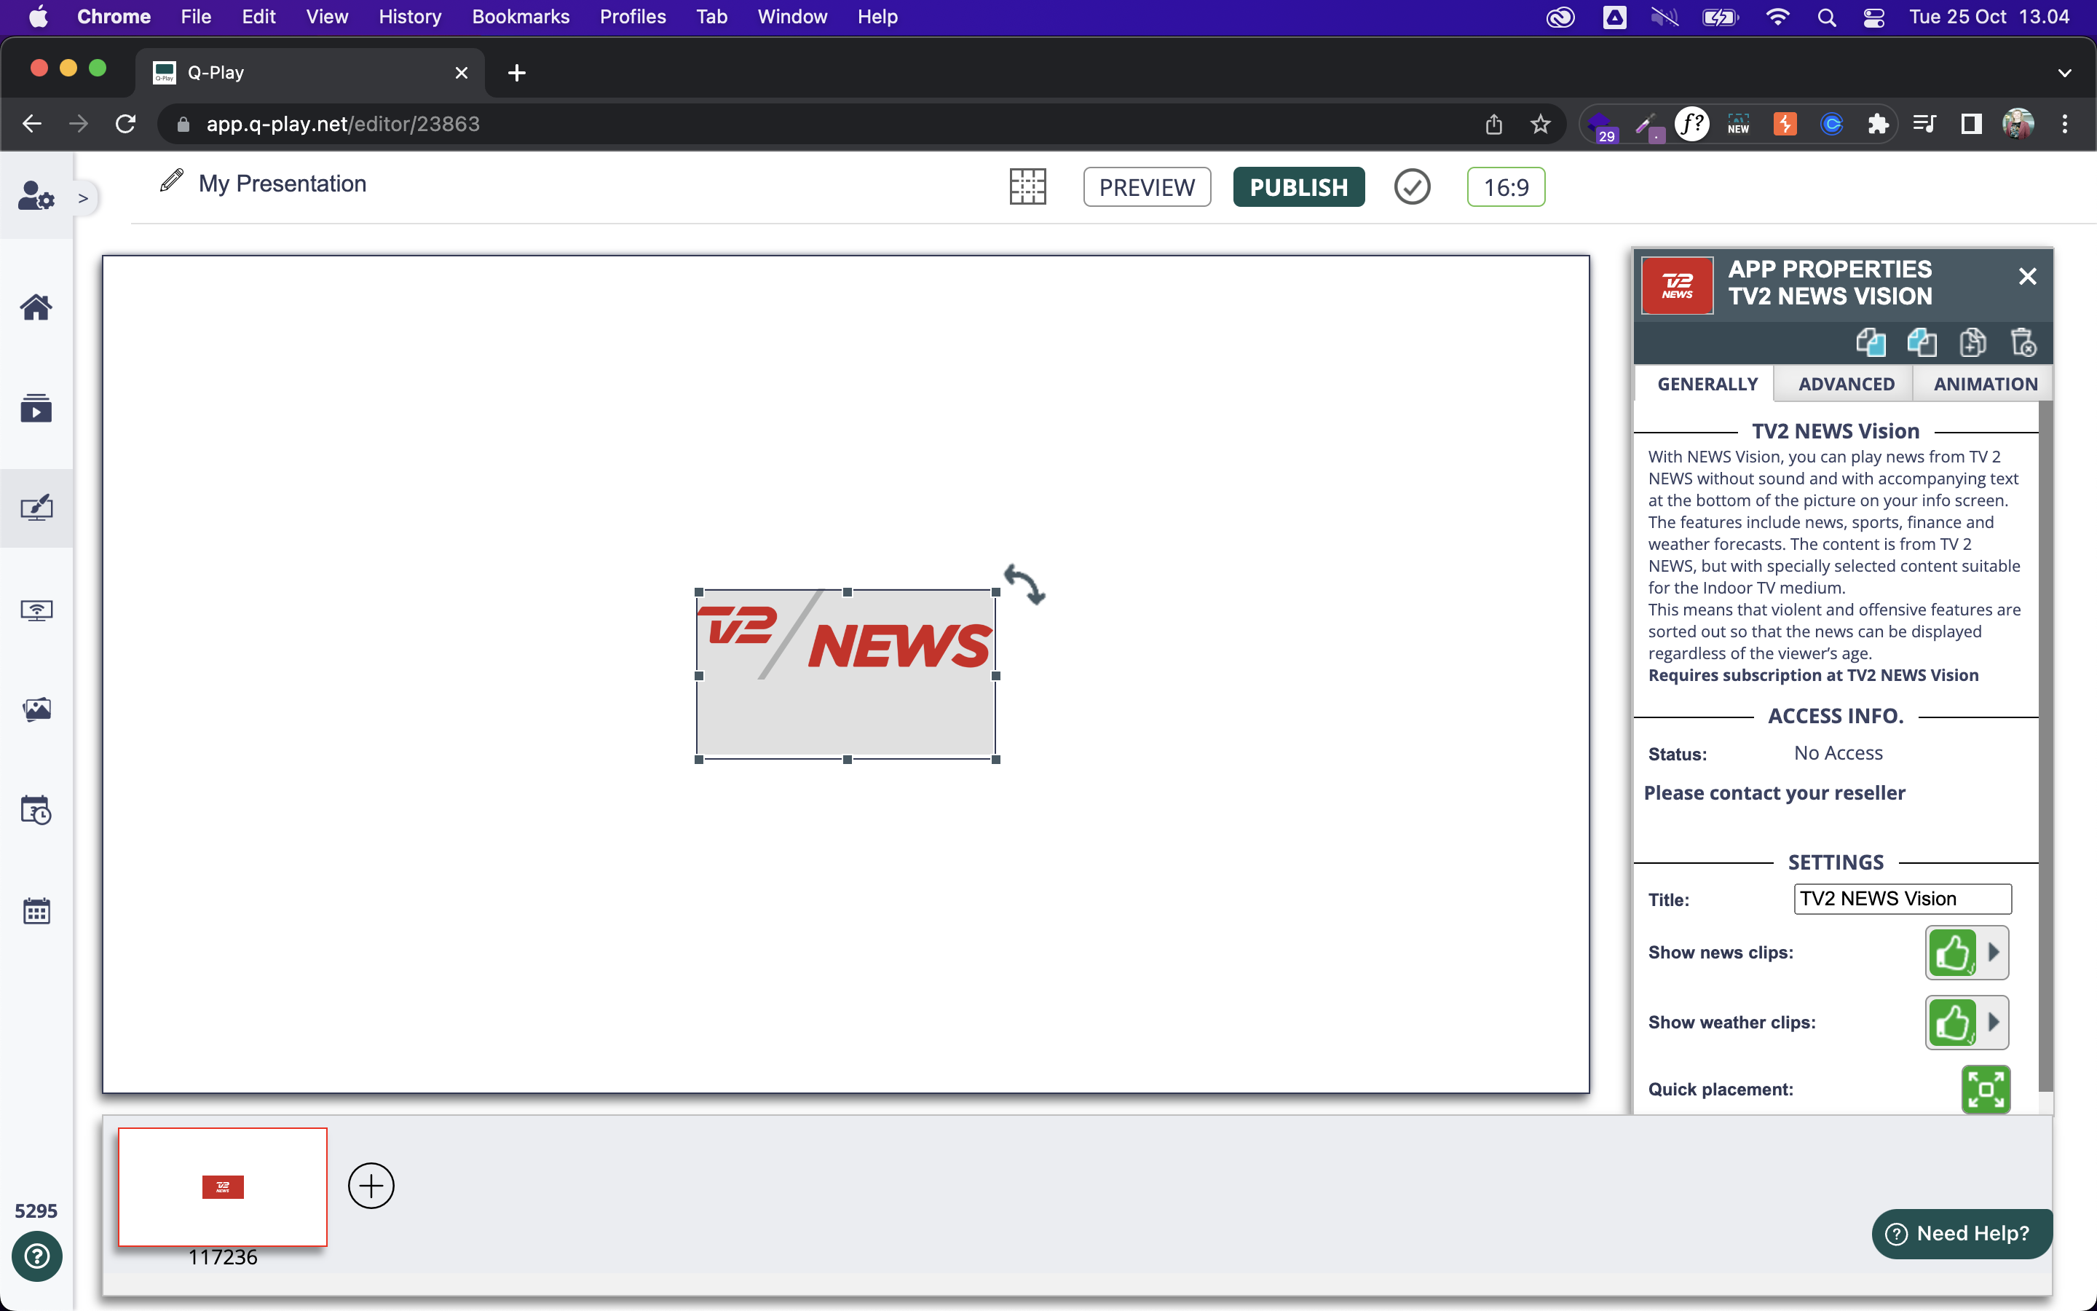Open the macOS Control Center icon
This screenshot has width=2097, height=1311.
[x=1873, y=17]
